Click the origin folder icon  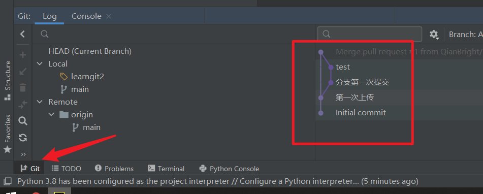[64, 115]
